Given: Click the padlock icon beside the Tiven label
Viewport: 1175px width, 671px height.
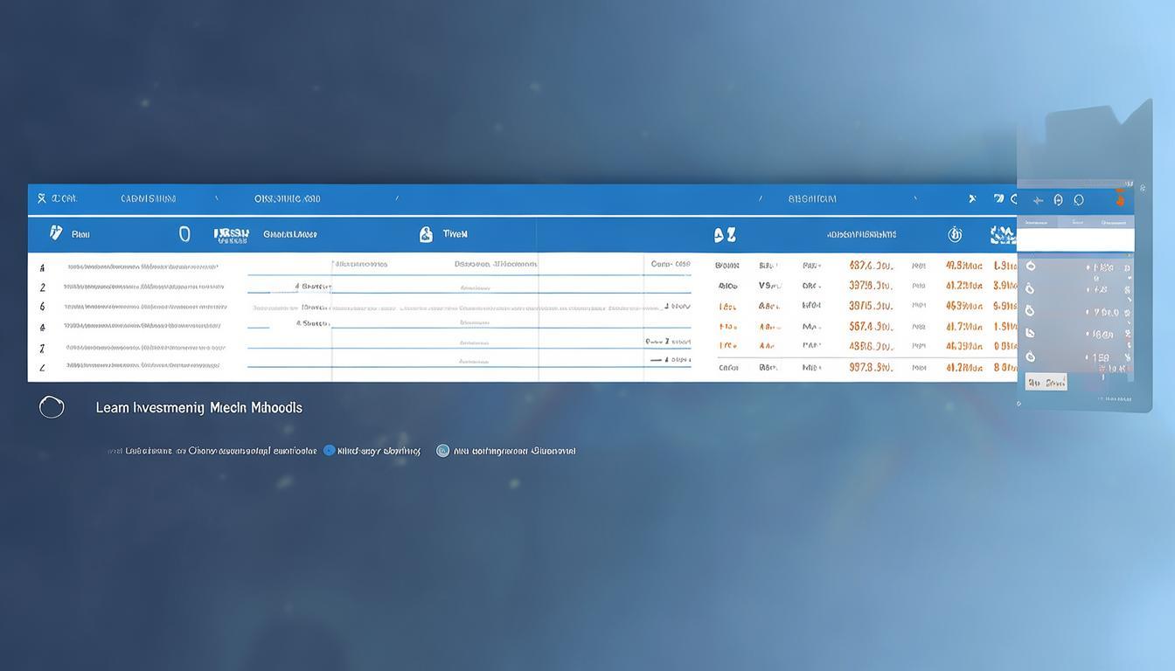Looking at the screenshot, I should coord(426,234).
